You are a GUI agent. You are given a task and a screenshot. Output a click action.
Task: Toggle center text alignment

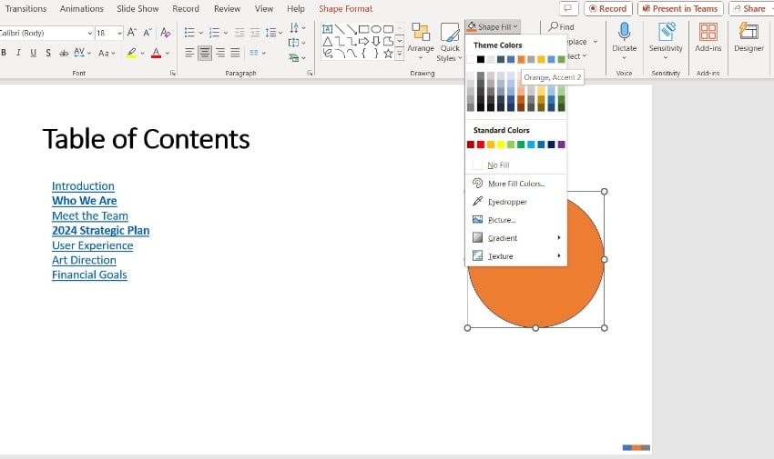point(205,54)
